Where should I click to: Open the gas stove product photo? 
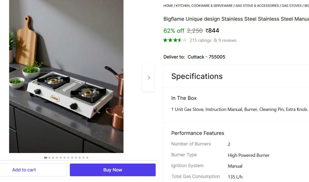[66, 77]
